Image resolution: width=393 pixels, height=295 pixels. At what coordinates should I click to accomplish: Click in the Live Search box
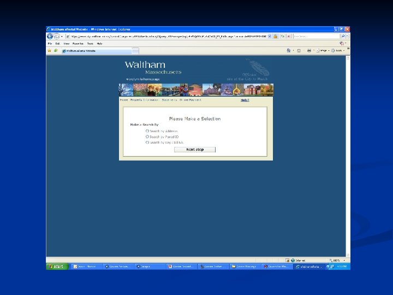[316, 37]
